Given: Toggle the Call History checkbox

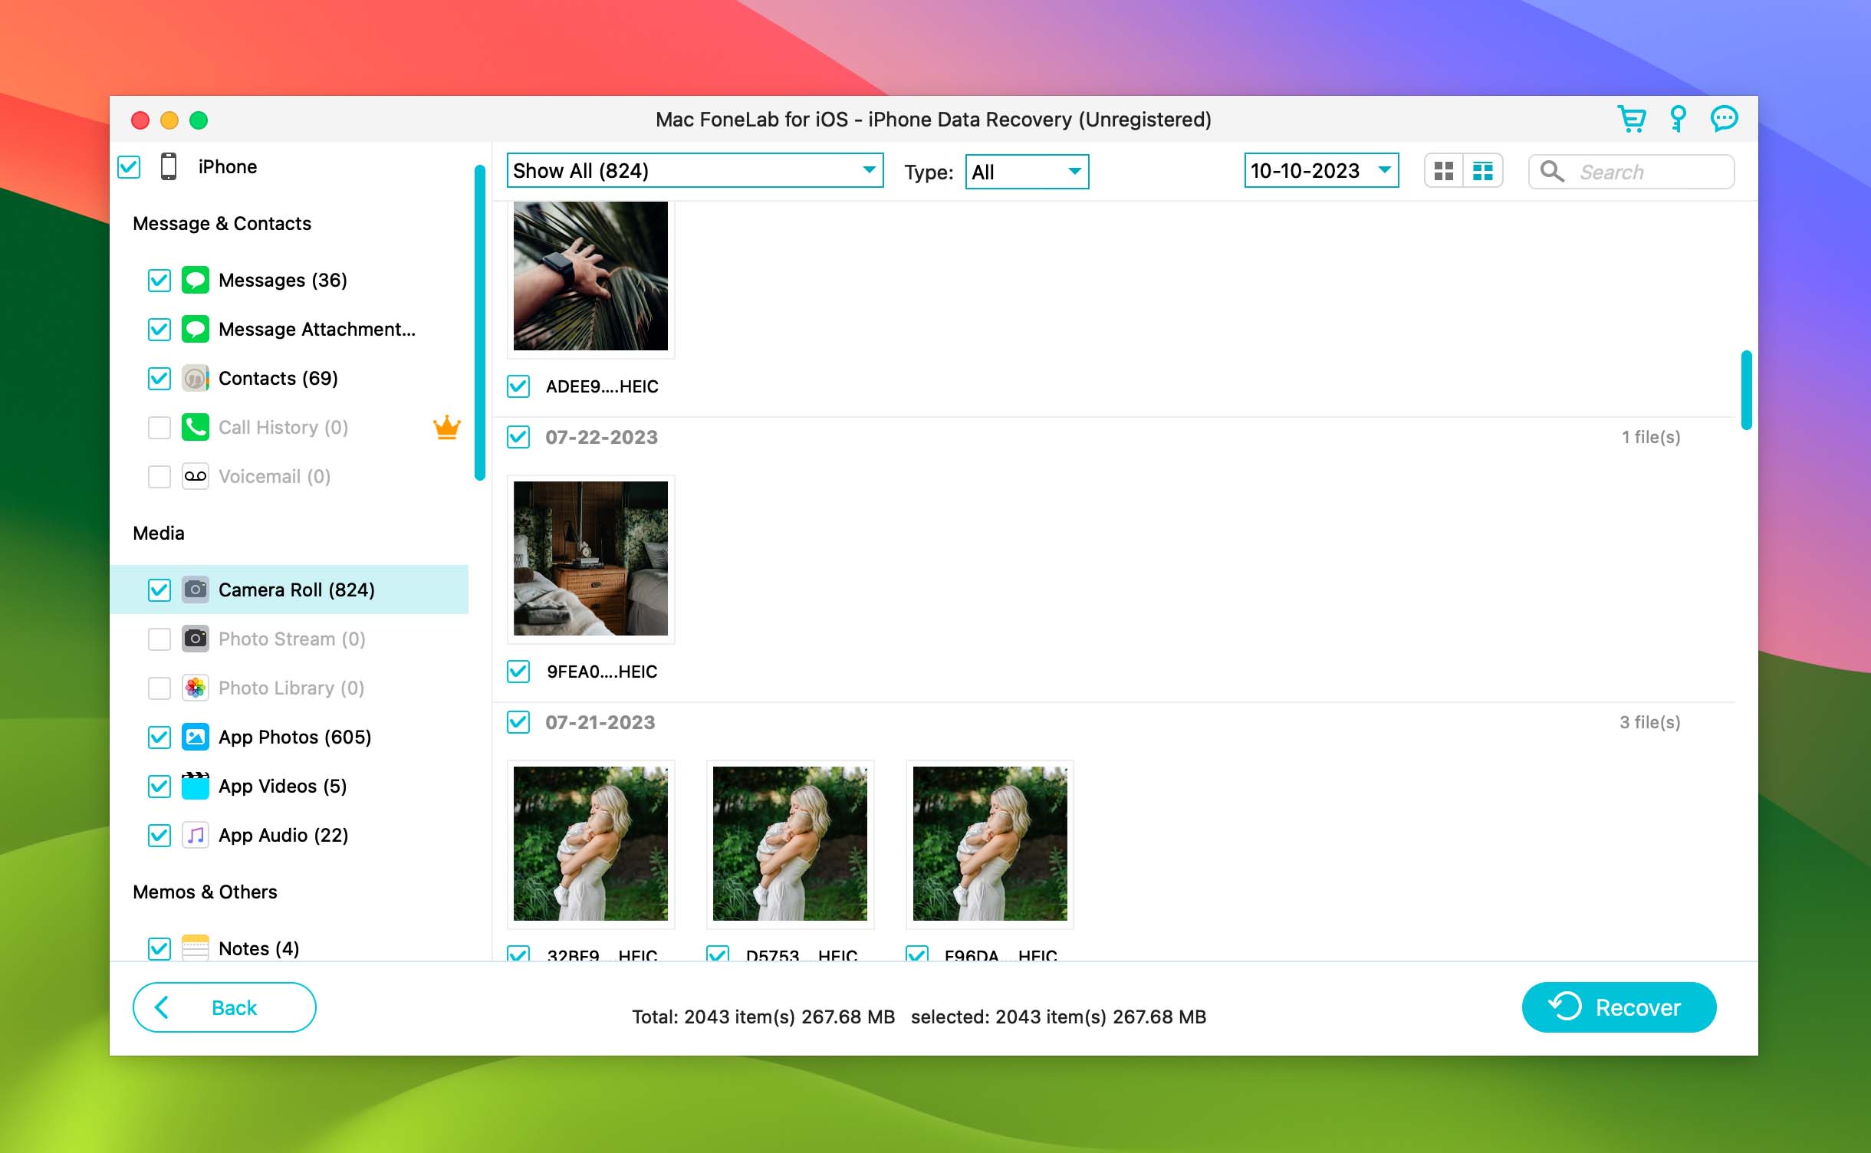Looking at the screenshot, I should [x=159, y=427].
